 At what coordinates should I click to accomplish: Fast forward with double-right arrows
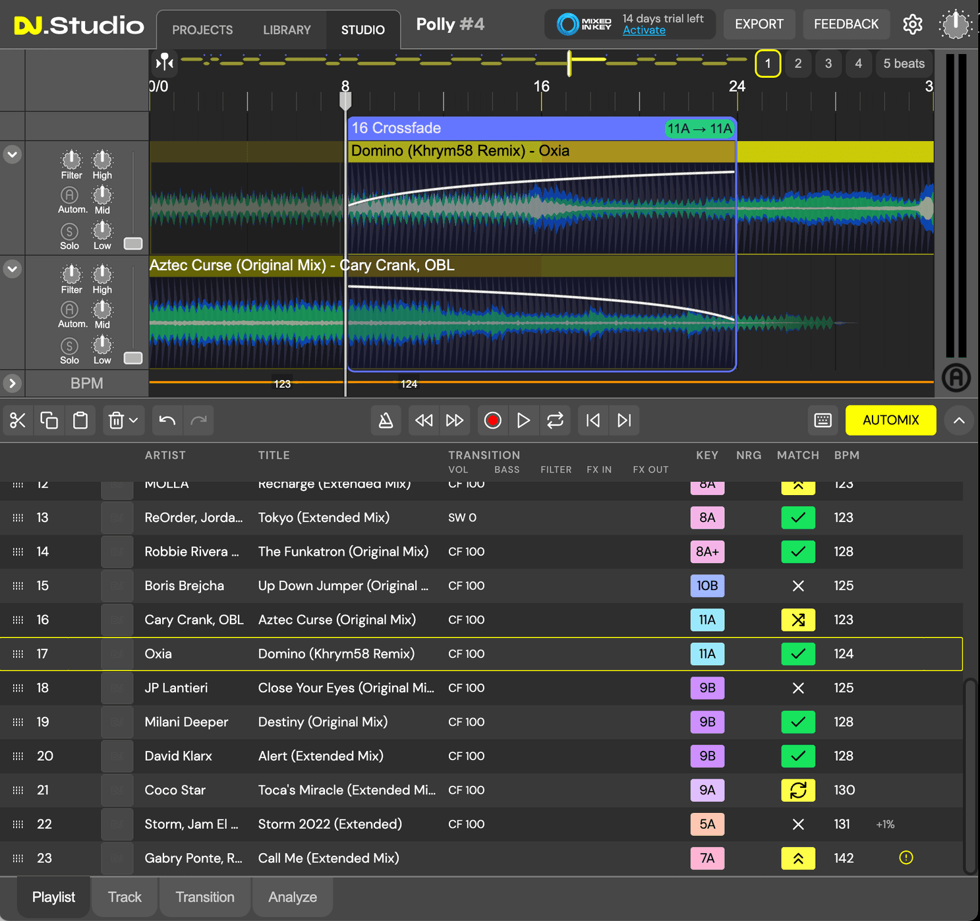[455, 421]
